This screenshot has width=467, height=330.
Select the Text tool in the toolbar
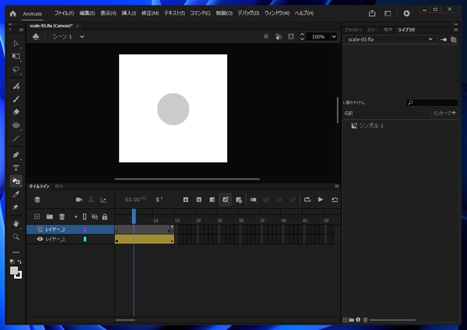point(16,168)
